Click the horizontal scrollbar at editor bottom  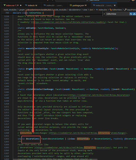pos(55,159)
